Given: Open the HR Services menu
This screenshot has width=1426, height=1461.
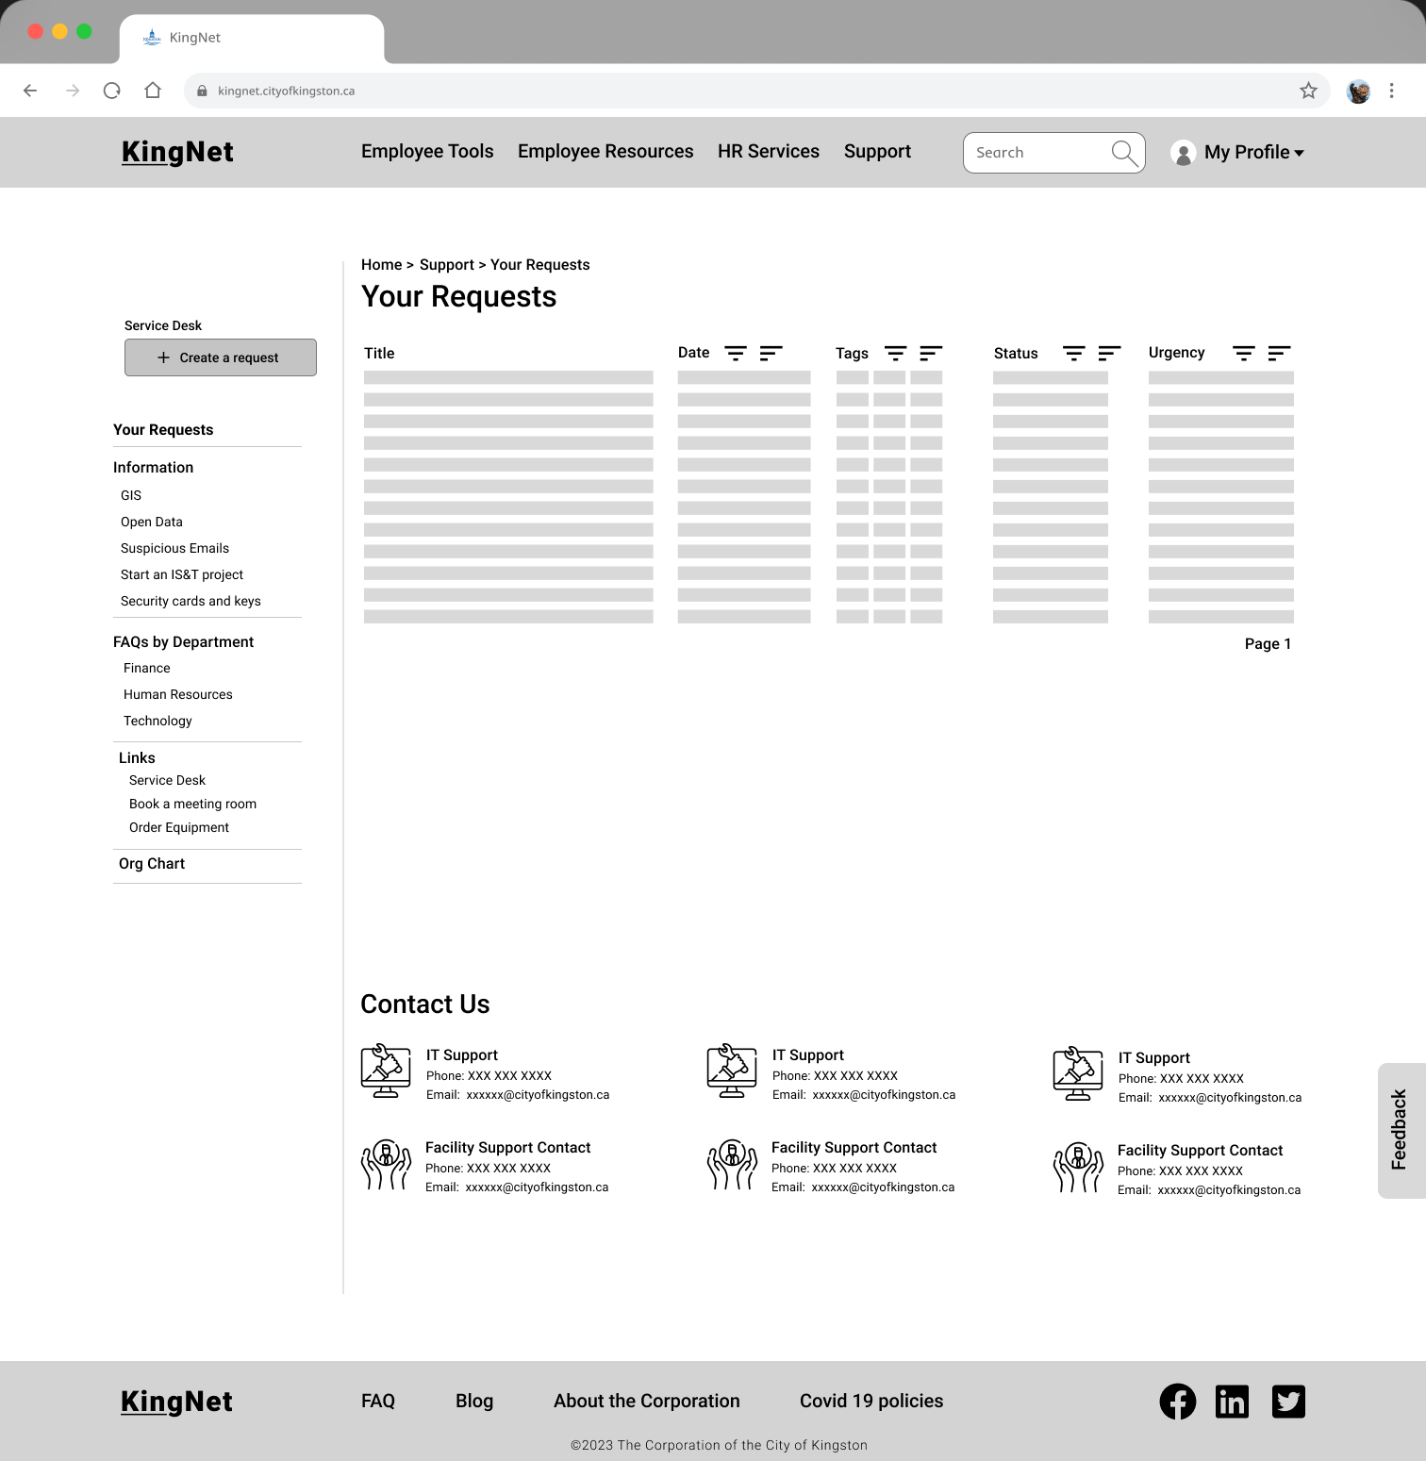Looking at the screenshot, I should (768, 152).
